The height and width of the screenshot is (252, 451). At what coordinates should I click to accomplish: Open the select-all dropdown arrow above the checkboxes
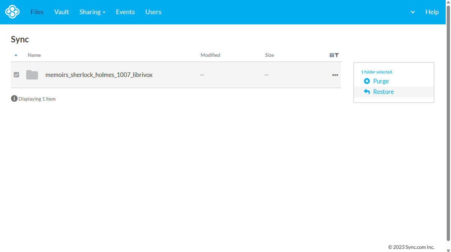[x=16, y=55]
